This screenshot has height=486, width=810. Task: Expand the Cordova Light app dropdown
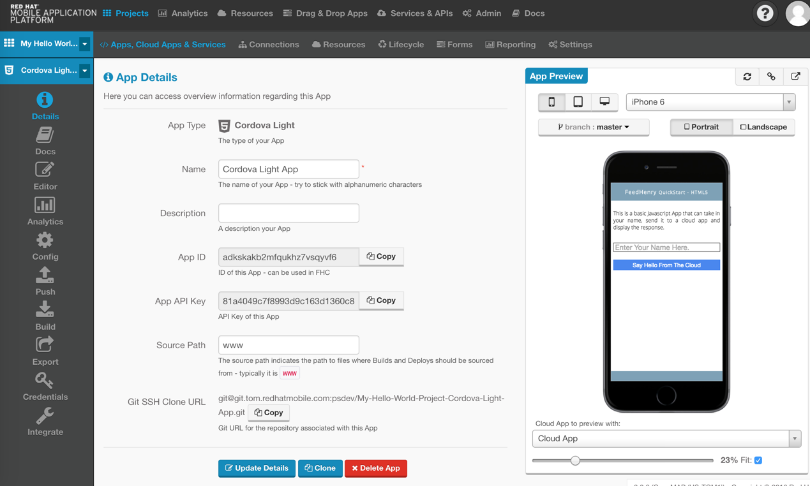85,71
